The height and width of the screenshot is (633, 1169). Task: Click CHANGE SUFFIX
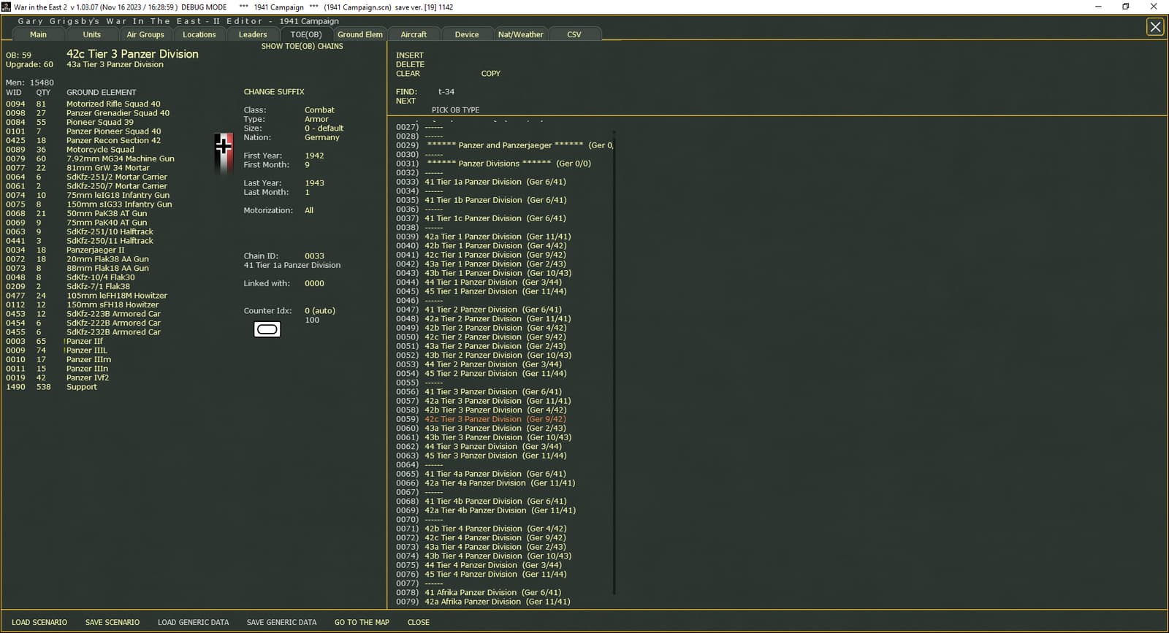click(274, 92)
